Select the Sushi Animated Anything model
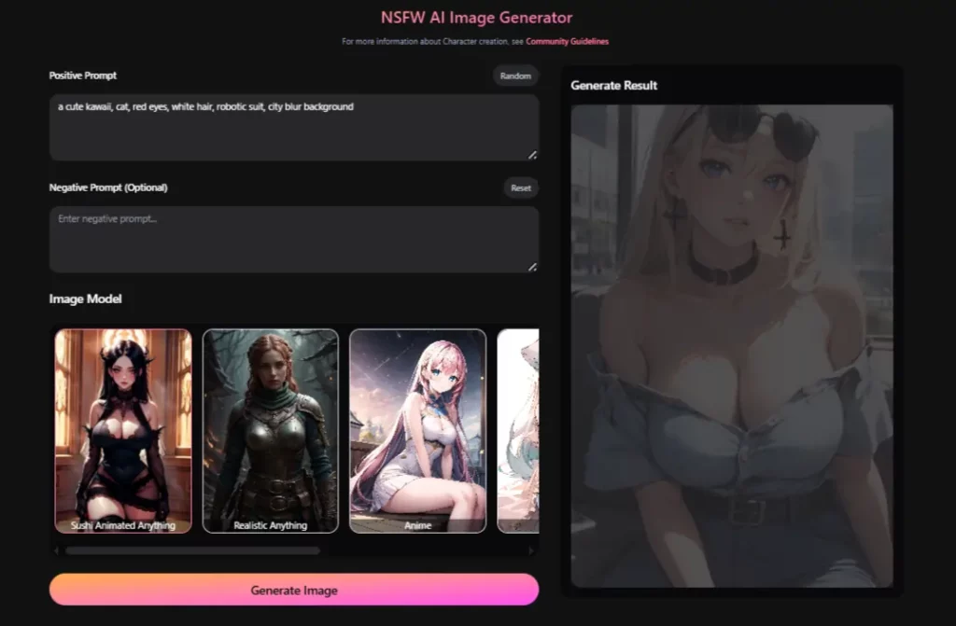Screen dimensions: 956x626 click(x=123, y=431)
